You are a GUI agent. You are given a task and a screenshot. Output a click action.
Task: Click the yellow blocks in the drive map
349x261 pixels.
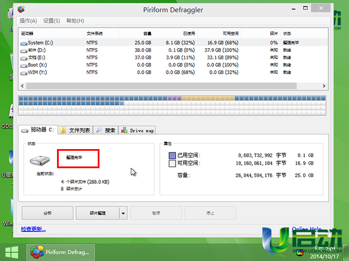click(x=208, y=99)
